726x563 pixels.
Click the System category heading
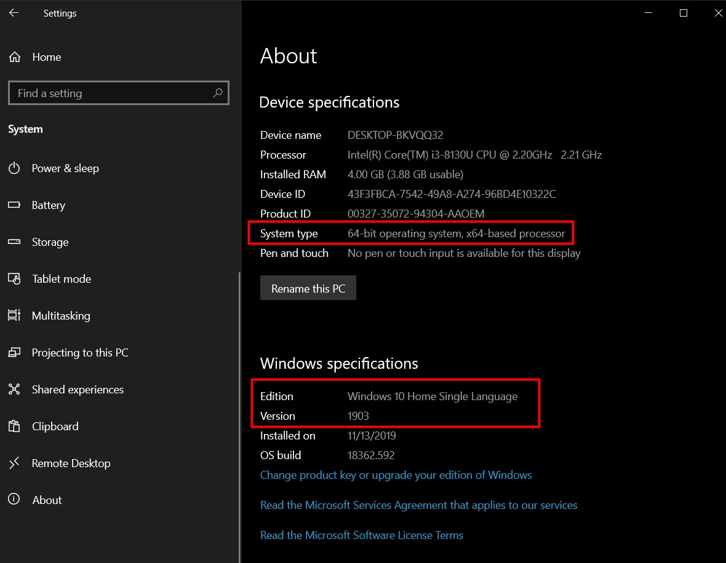tap(25, 129)
